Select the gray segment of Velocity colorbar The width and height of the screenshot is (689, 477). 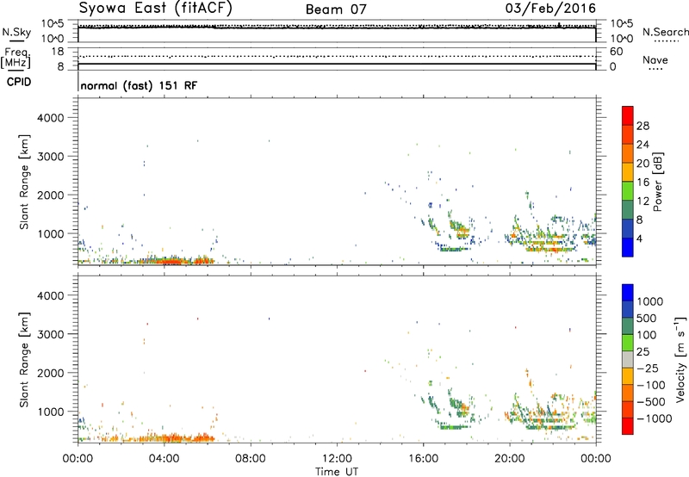tap(628, 360)
